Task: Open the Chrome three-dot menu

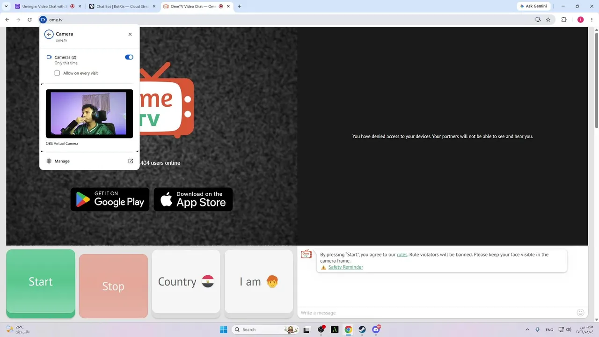Action: click(x=592, y=20)
